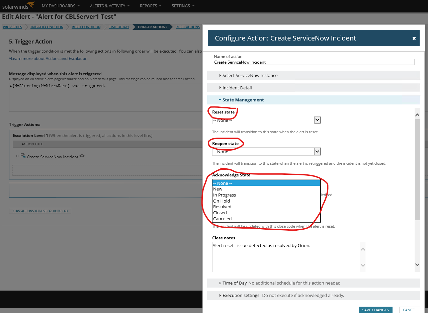Click the SolarWinds logo
The width and height of the screenshot is (428, 313).
[19, 6]
